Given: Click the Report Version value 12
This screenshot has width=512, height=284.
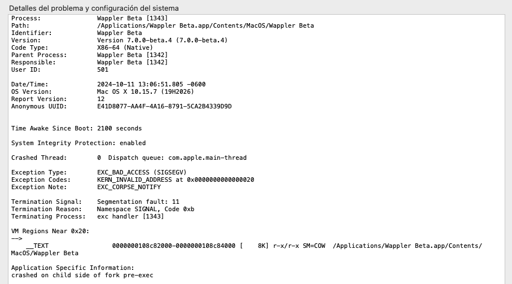Looking at the screenshot, I should point(101,99).
